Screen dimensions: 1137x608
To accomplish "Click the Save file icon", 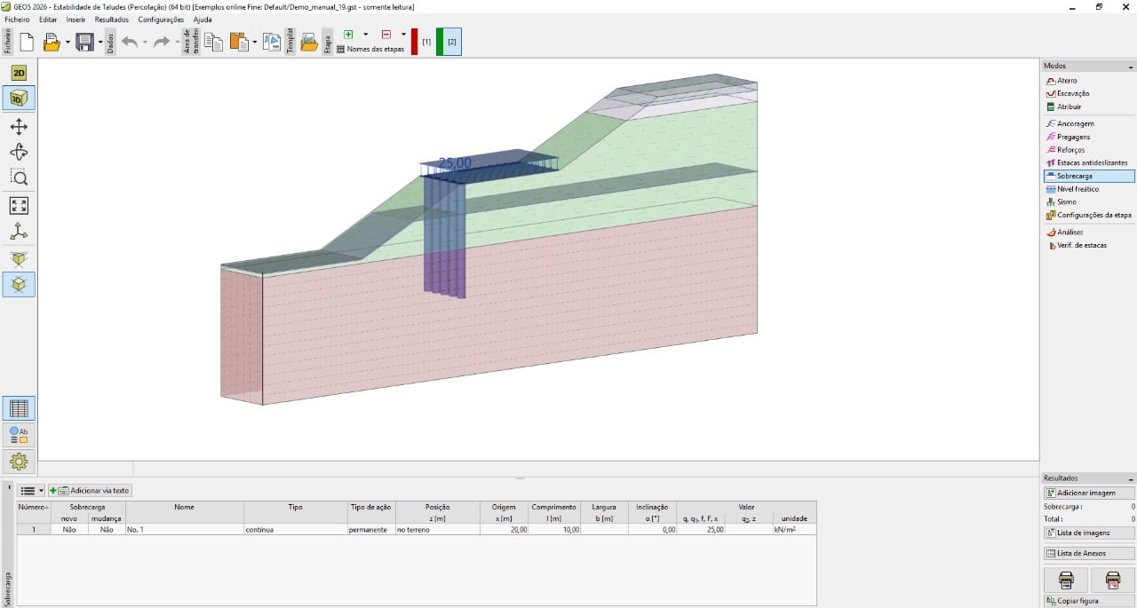I will click(x=84, y=41).
